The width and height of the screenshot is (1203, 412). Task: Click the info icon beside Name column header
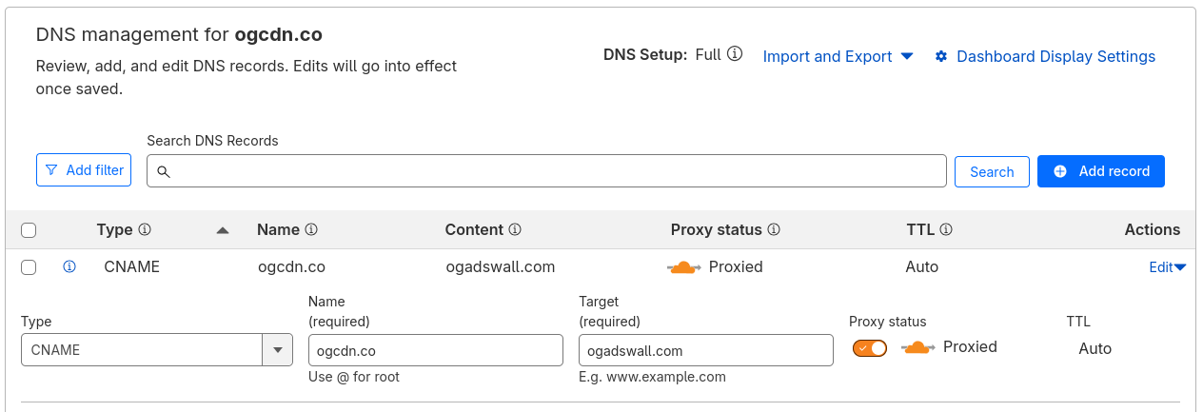pyautogui.click(x=311, y=229)
